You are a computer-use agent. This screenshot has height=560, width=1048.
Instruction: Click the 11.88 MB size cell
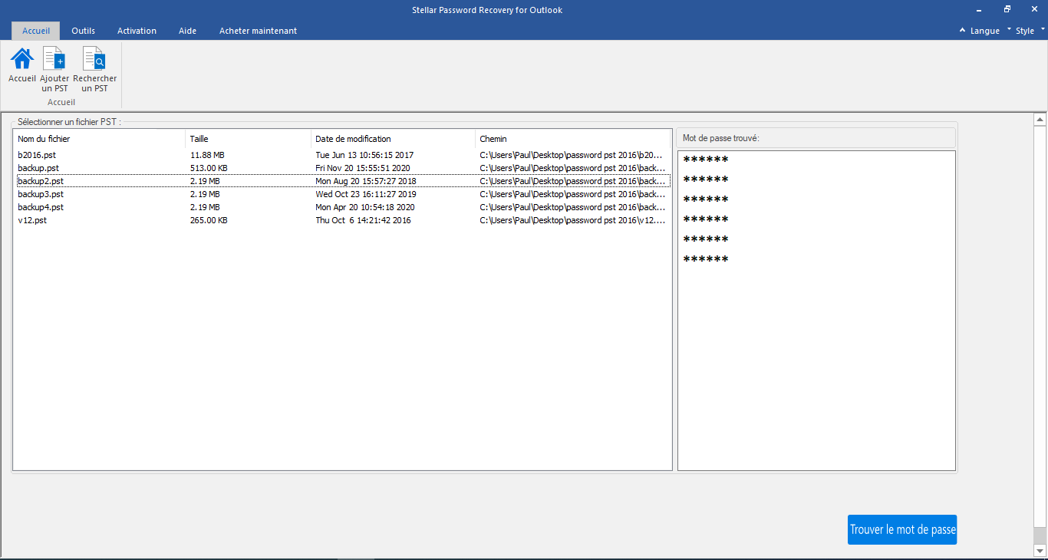tap(207, 155)
